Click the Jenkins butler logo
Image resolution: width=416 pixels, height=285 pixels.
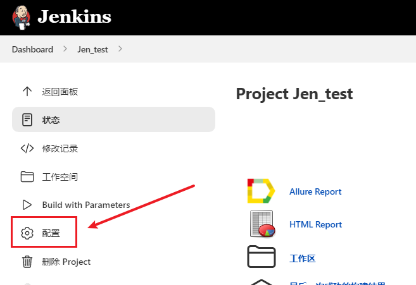[22, 18]
